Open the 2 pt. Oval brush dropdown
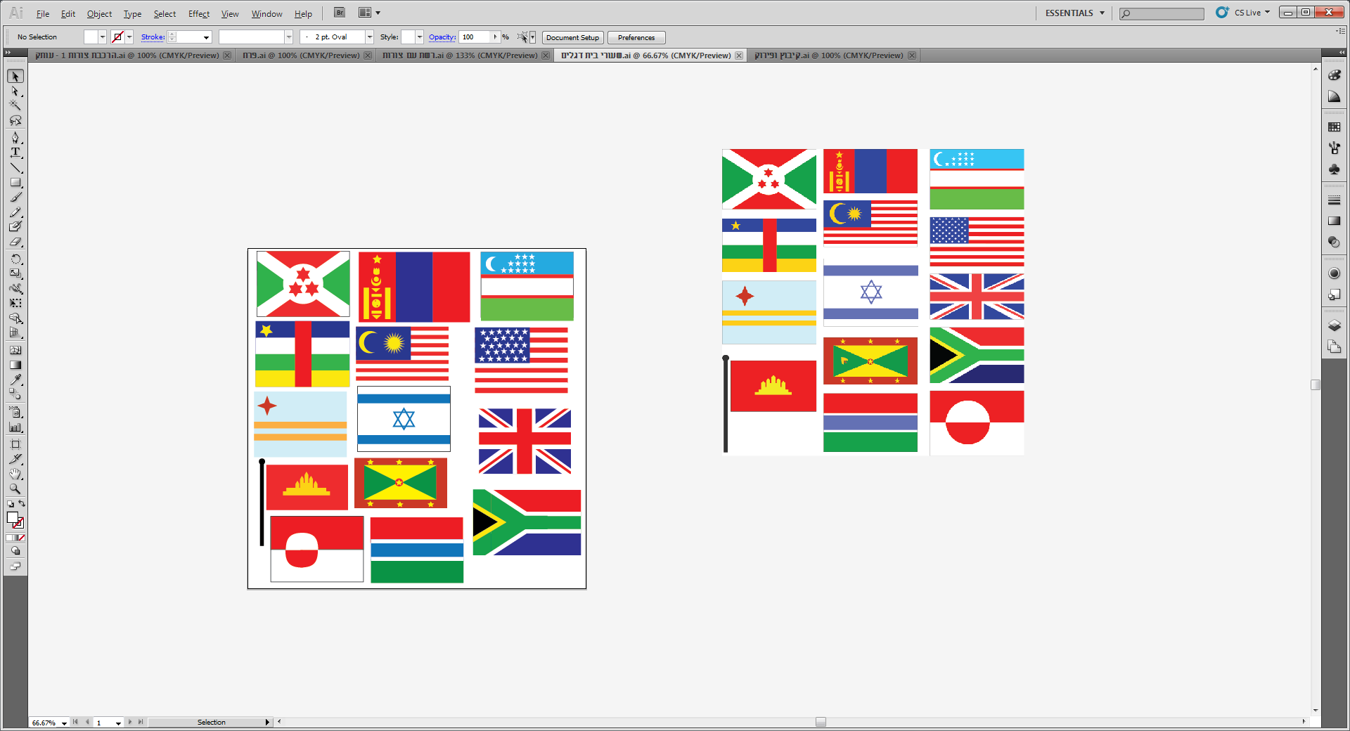 370,37
